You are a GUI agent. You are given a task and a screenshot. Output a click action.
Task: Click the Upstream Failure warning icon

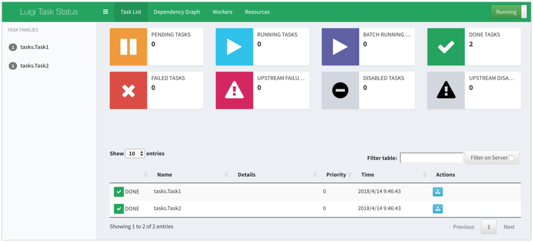click(x=234, y=90)
